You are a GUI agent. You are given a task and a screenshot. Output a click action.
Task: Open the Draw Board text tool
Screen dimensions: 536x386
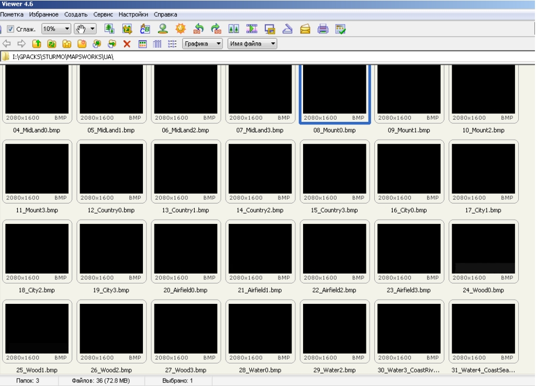[145, 29]
